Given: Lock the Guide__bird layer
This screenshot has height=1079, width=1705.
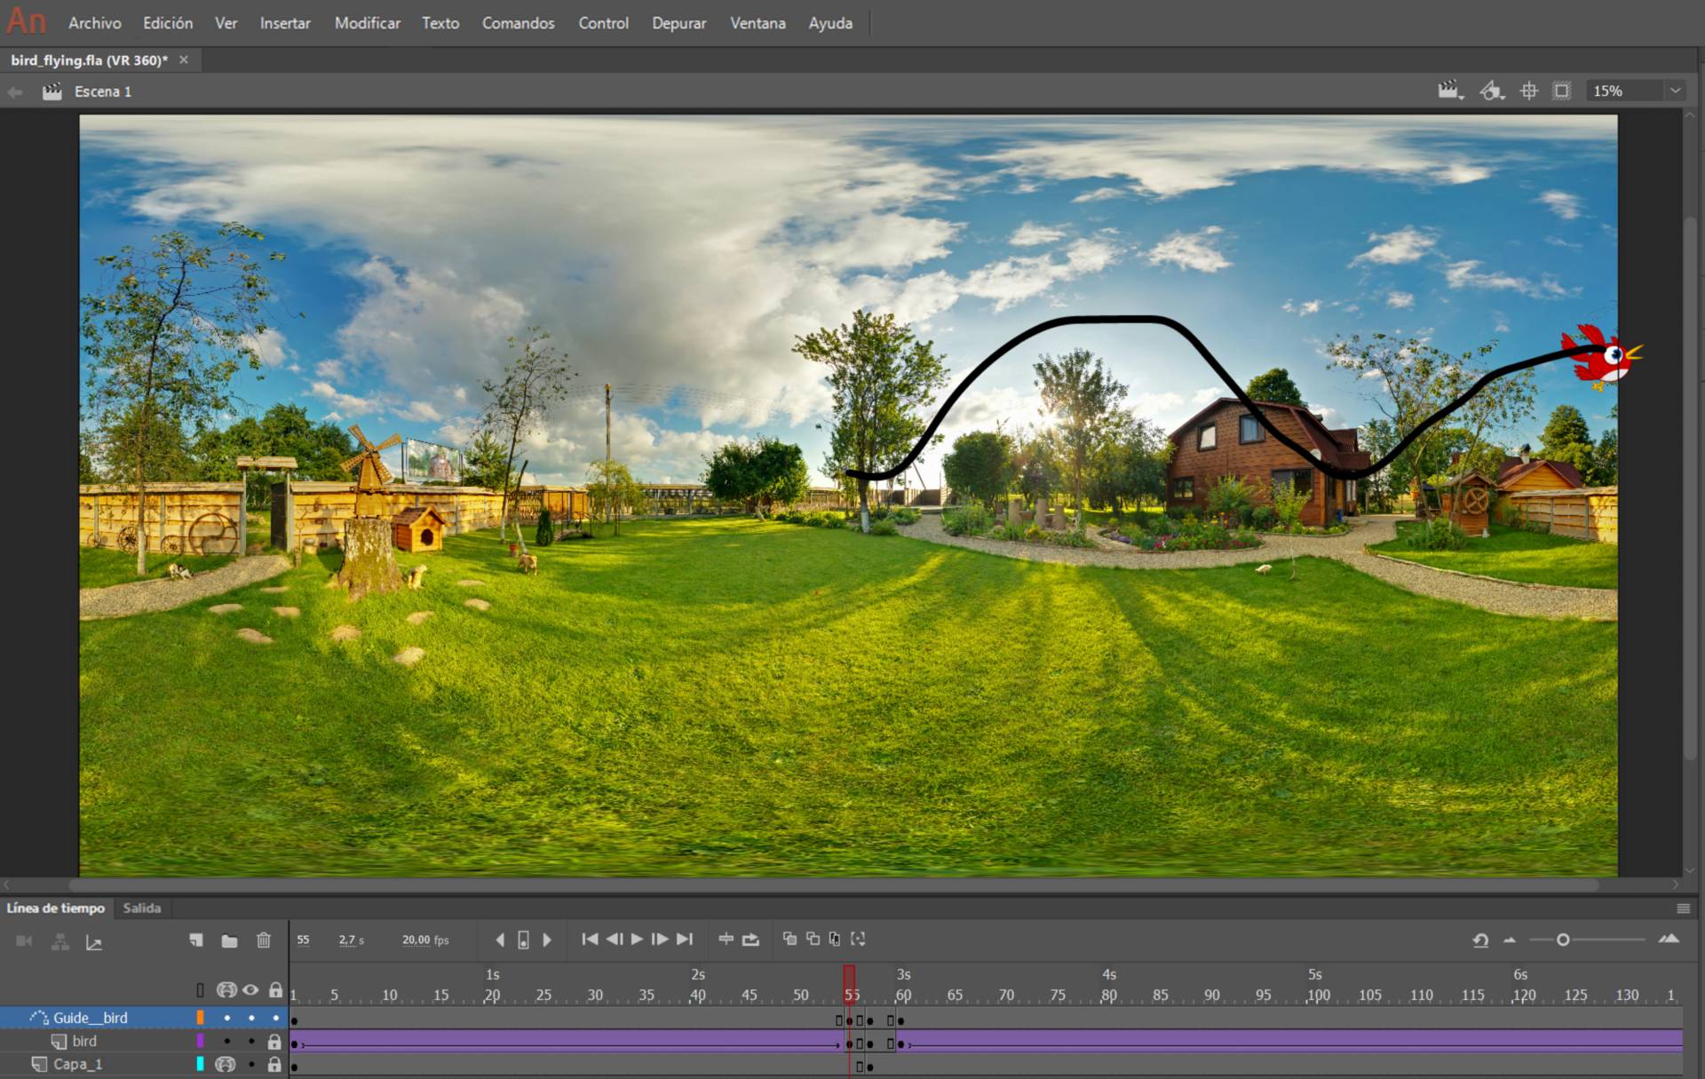Looking at the screenshot, I should 275,1018.
